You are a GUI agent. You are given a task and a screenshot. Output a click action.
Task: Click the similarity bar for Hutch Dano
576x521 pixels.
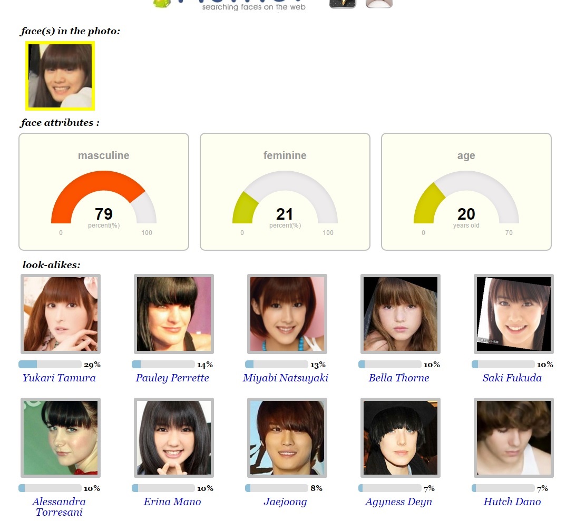503,488
